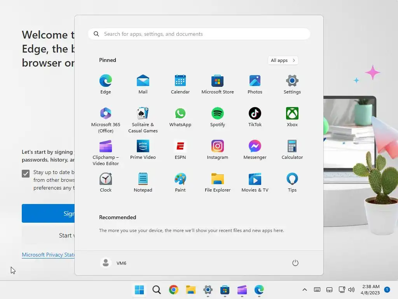Open the VM6 user account menu
Image resolution: width=398 pixels, height=299 pixels.
pos(113,263)
